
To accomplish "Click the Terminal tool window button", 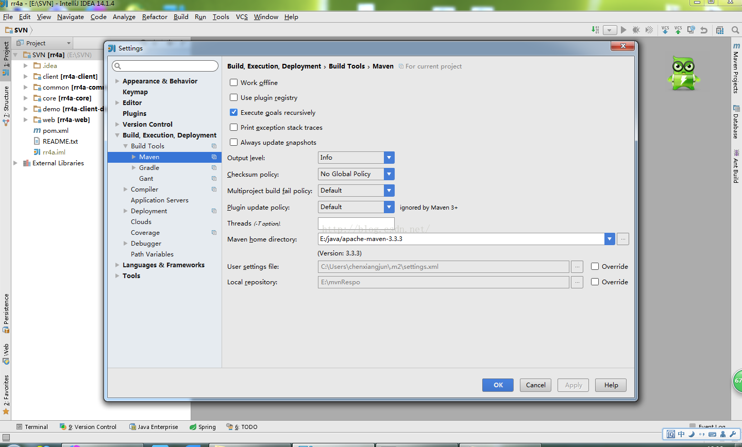I will point(32,427).
